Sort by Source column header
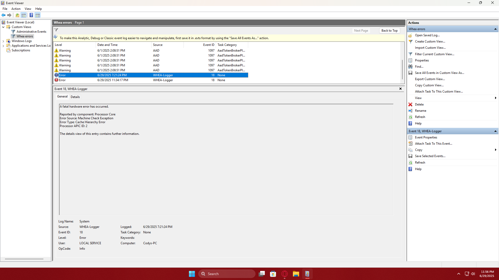 point(167,45)
